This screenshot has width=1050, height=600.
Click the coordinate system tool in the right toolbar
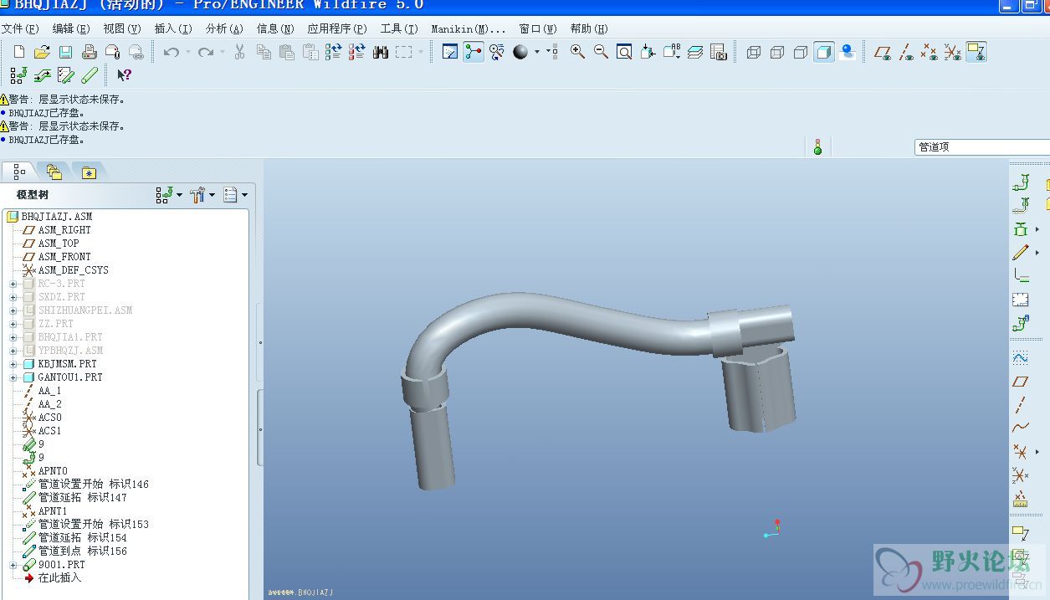1020,475
